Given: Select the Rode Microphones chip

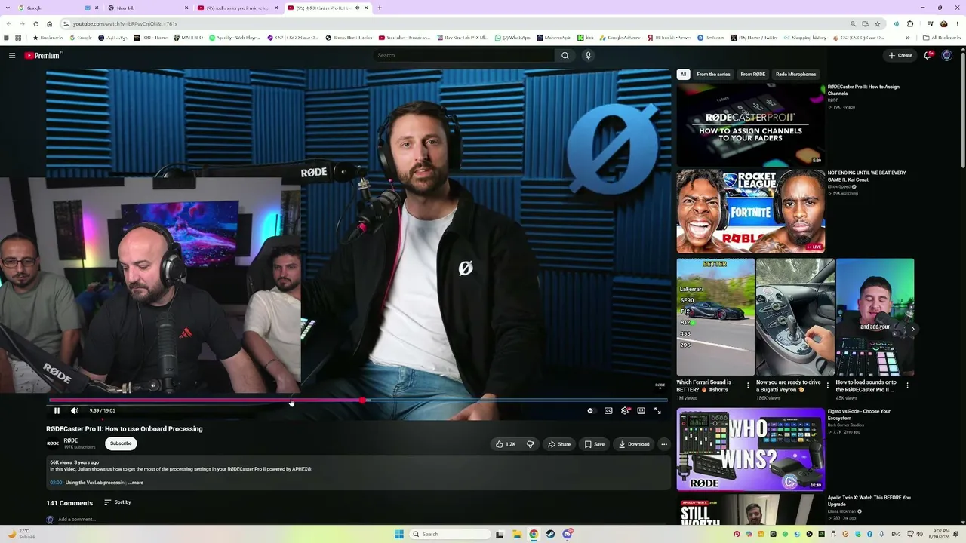Looking at the screenshot, I should pyautogui.click(x=796, y=75).
